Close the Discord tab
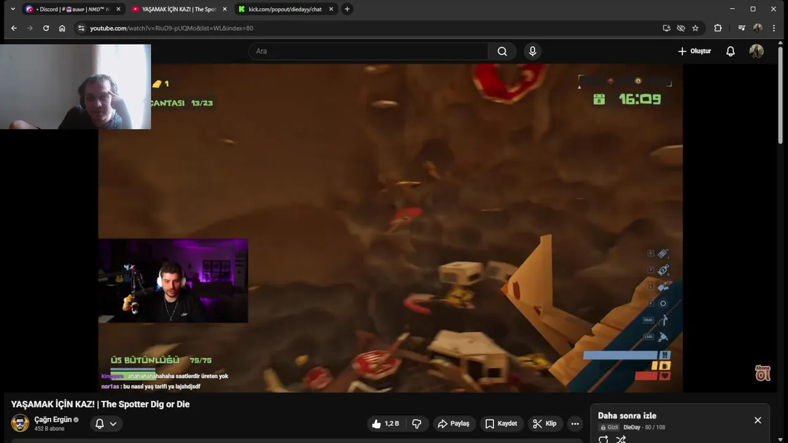 coord(118,9)
